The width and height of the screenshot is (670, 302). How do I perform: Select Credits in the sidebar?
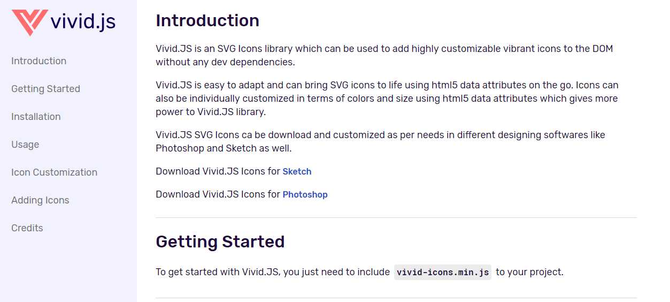pyautogui.click(x=27, y=228)
